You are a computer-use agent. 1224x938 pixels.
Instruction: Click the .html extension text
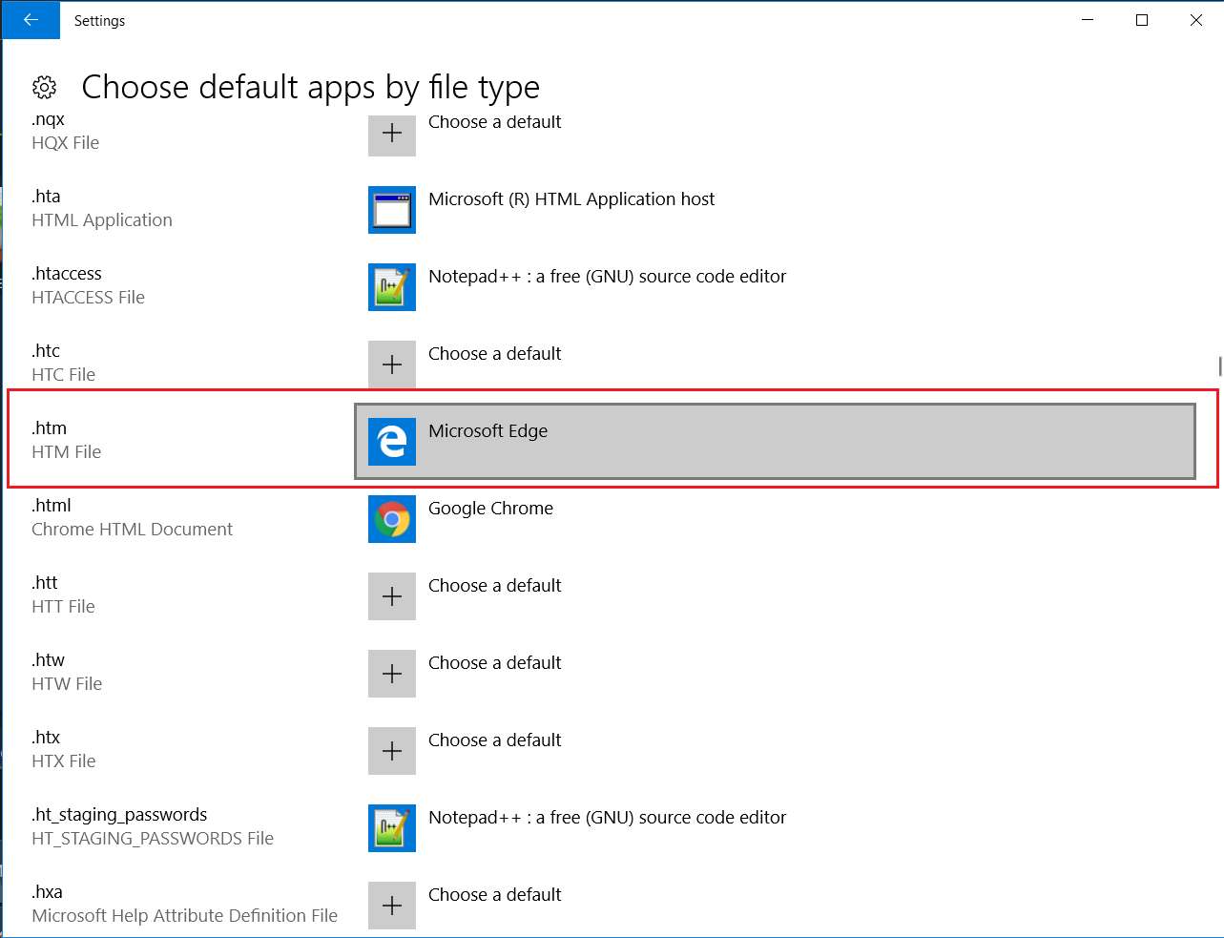point(52,505)
